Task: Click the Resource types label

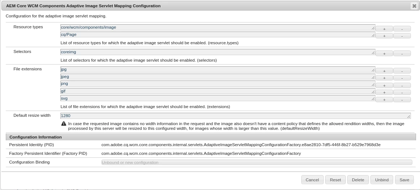Action: pyautogui.click(x=28, y=27)
